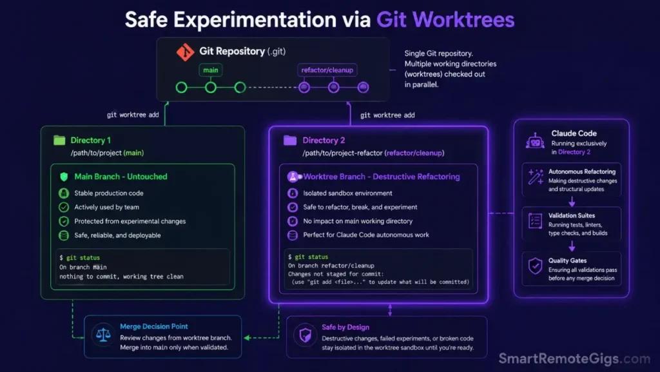Click the shield check Quality Gates icon
Screen dimensions: 660x372
click(535, 266)
